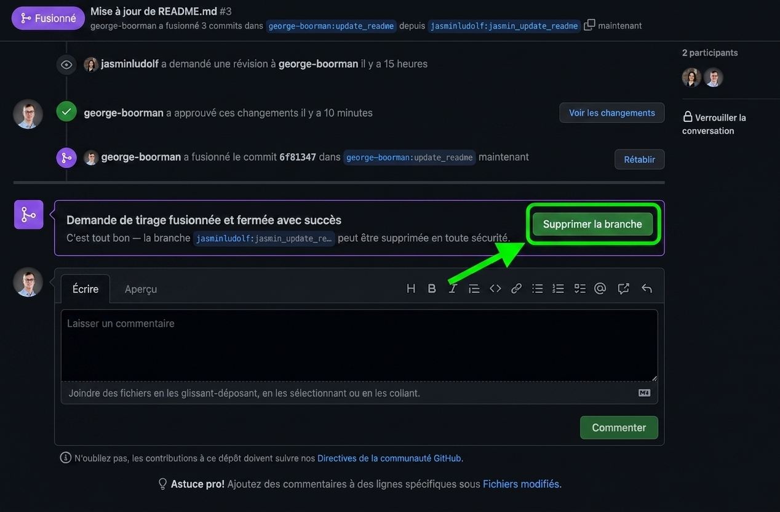The width and height of the screenshot is (780, 512).
Task: Submit with the Commenter button
Action: point(619,428)
